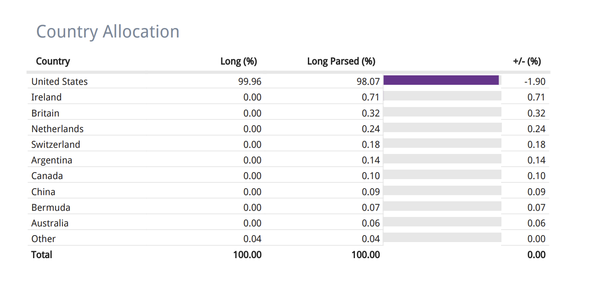591x289 pixels.
Task: Click the purple United States allocation bar
Action: coord(441,80)
